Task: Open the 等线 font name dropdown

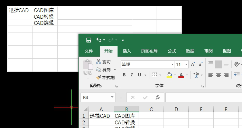Action: pyautogui.click(x=172, y=65)
